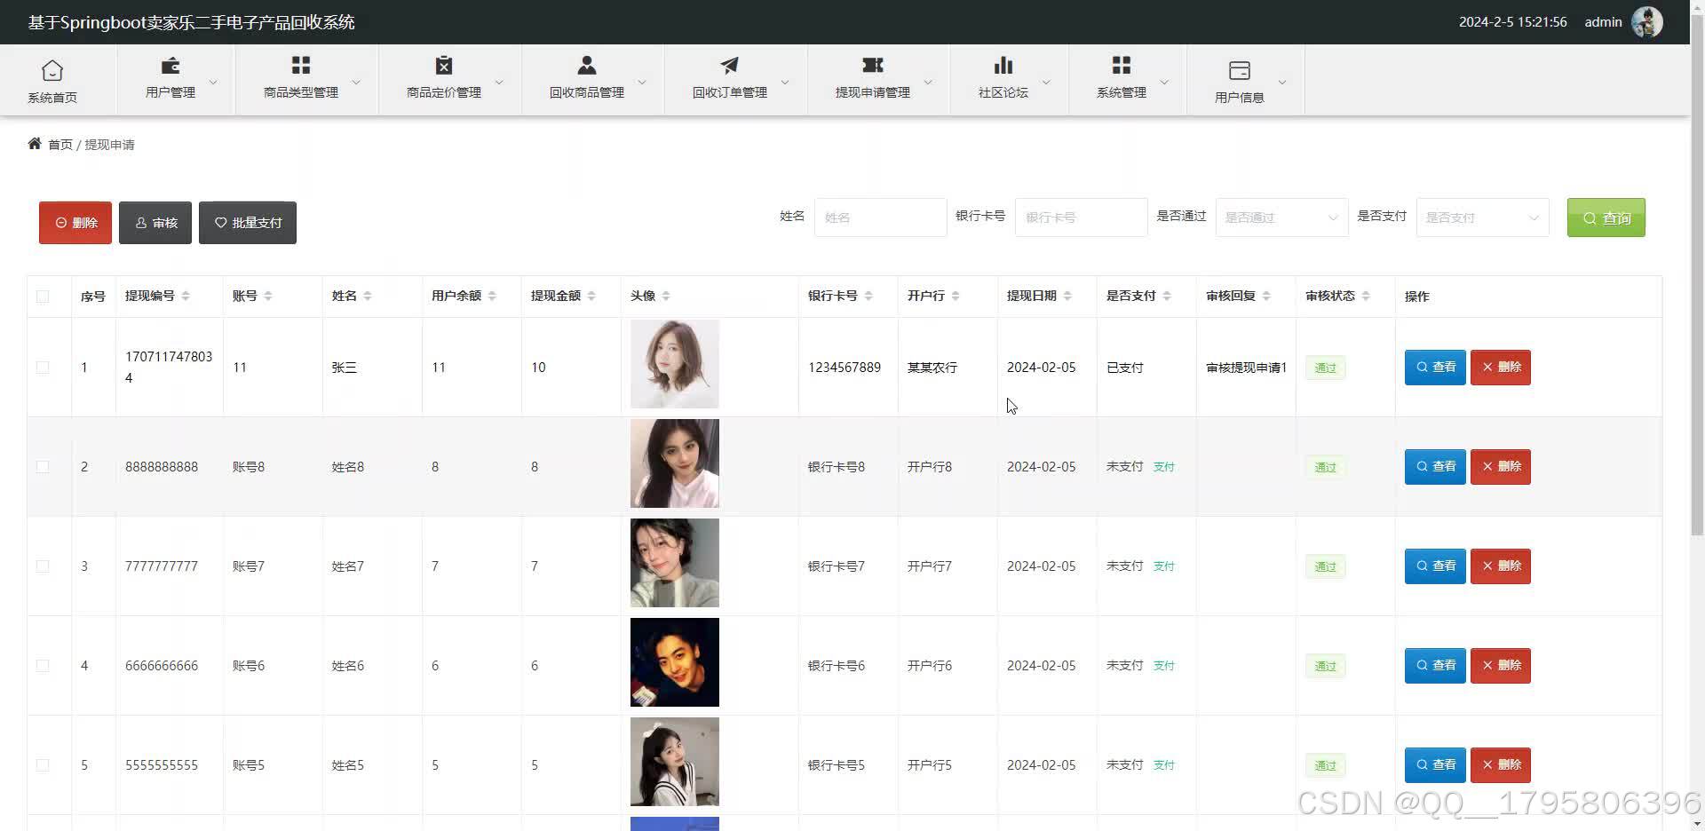Sort by 银行卡号 column arrows
This screenshot has height=831, width=1705.
pos(868,296)
